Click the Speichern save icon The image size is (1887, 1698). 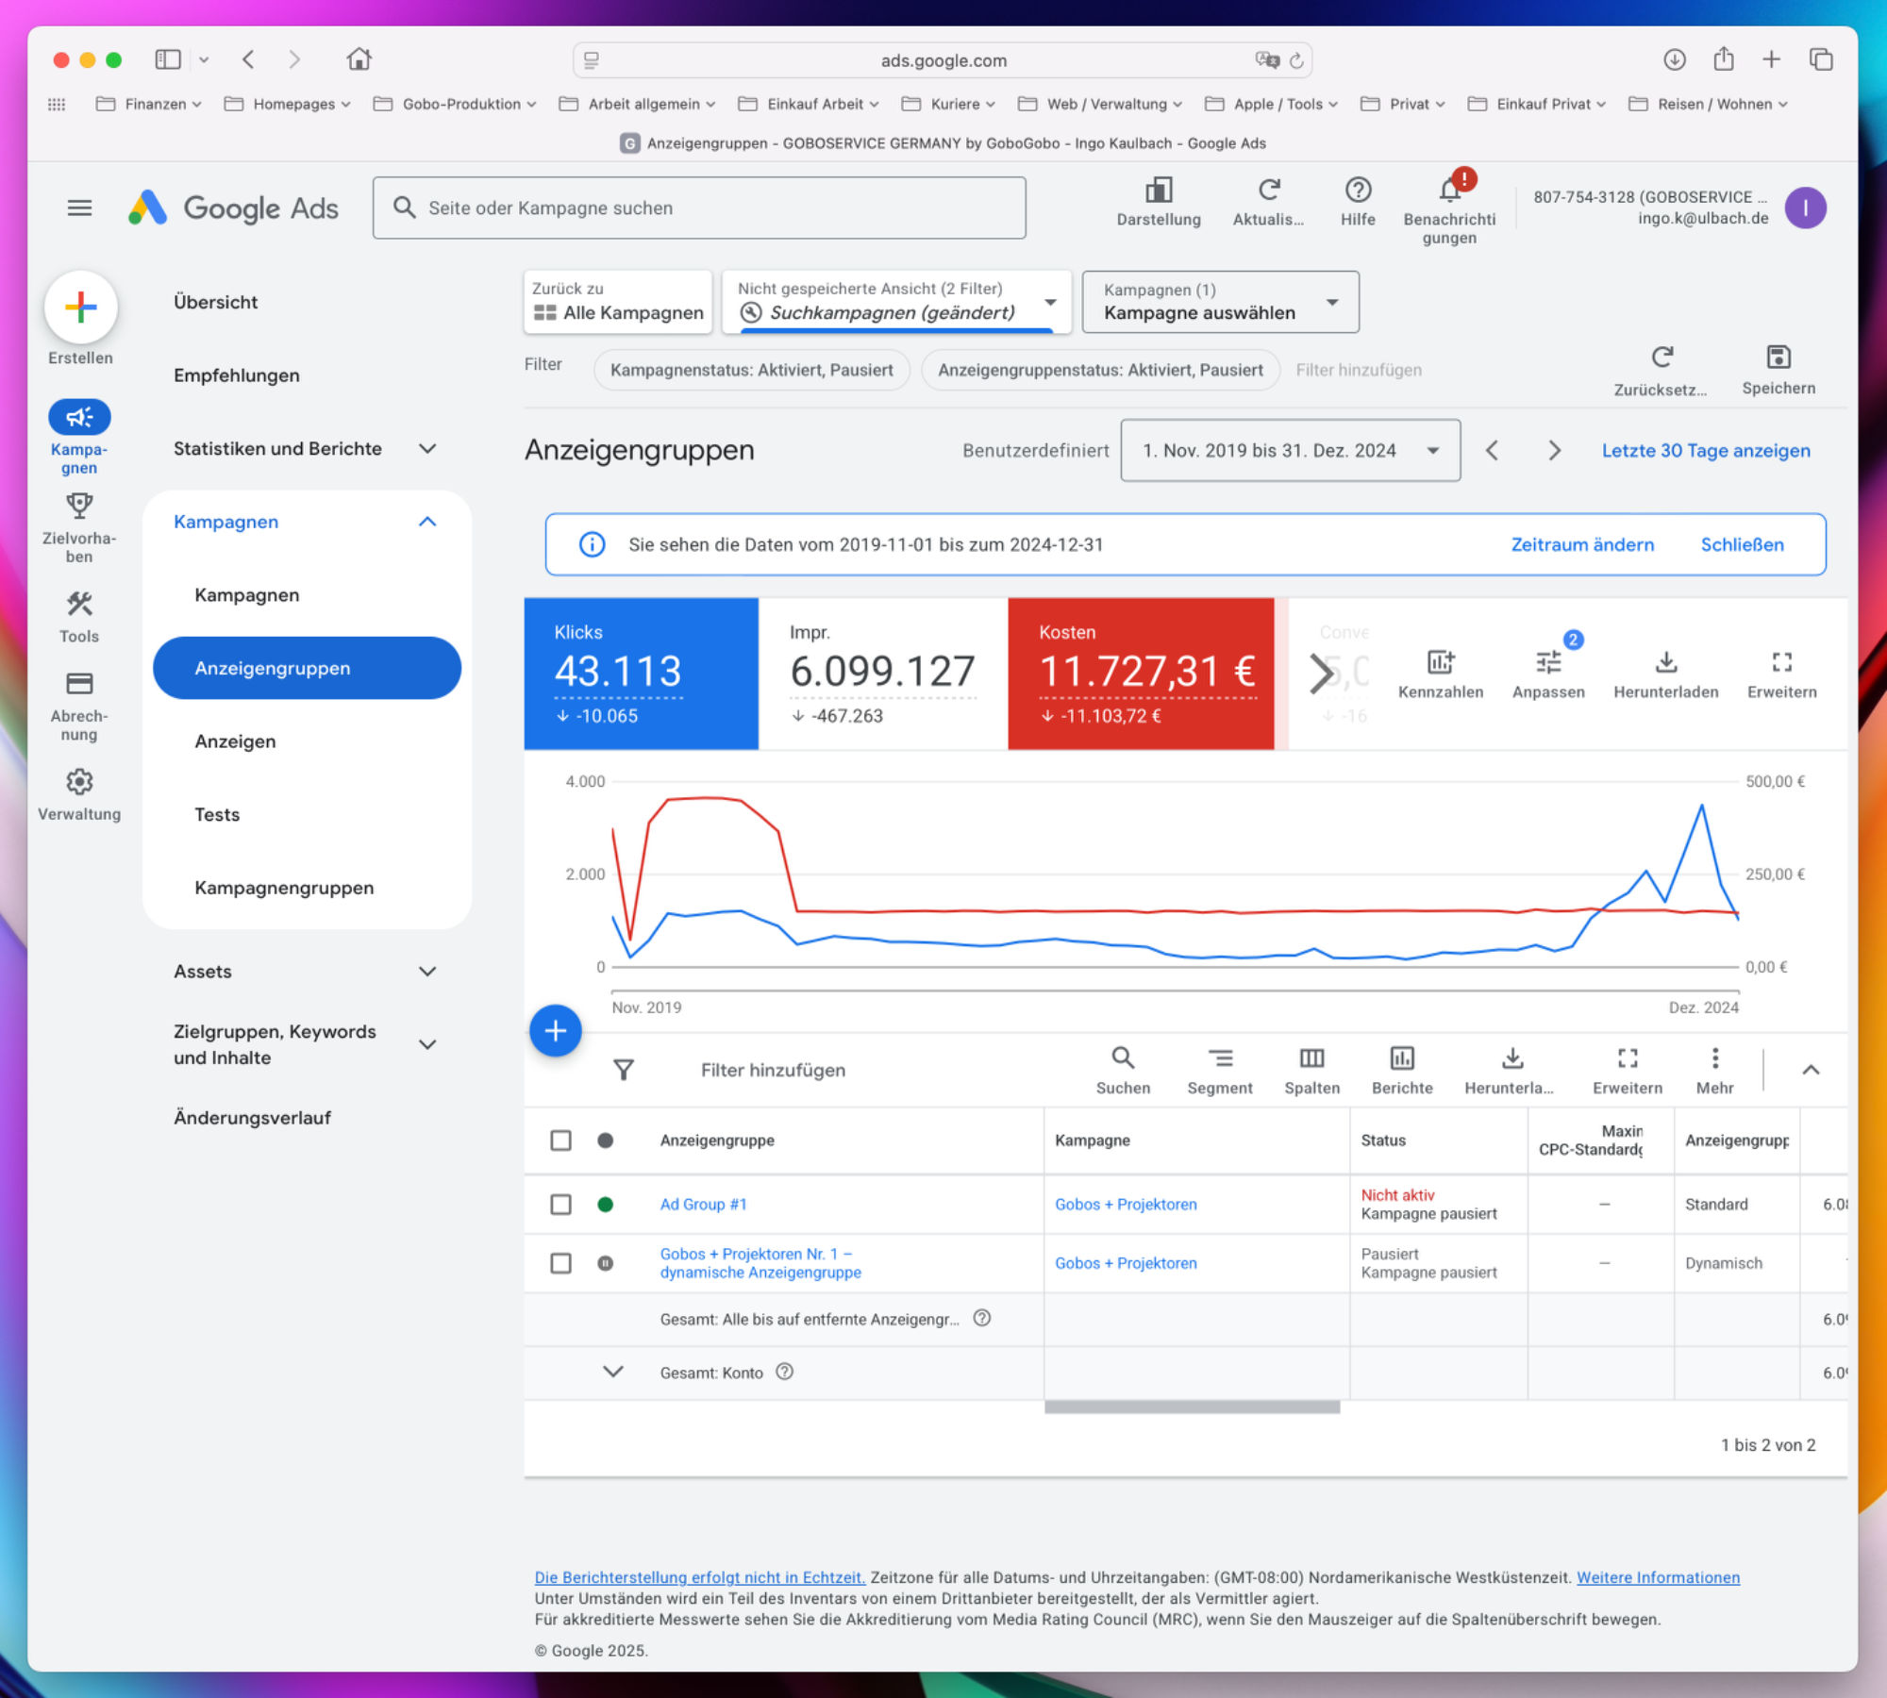(x=1778, y=358)
